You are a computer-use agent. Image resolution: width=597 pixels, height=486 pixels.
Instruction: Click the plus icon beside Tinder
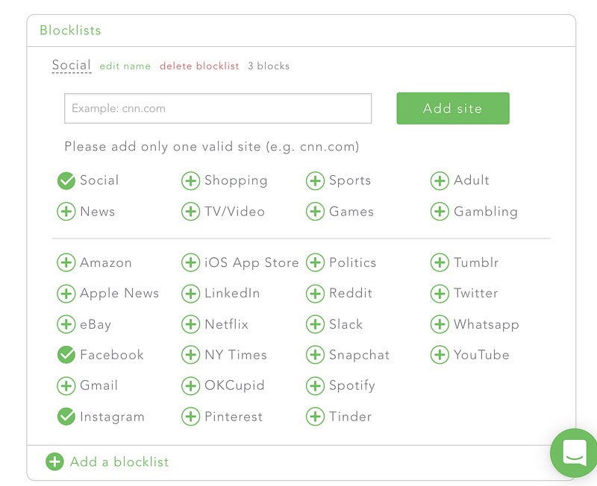click(315, 417)
